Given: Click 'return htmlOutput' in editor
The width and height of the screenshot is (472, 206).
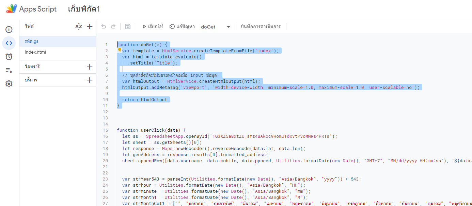Looking at the screenshot, I should (x=145, y=99).
